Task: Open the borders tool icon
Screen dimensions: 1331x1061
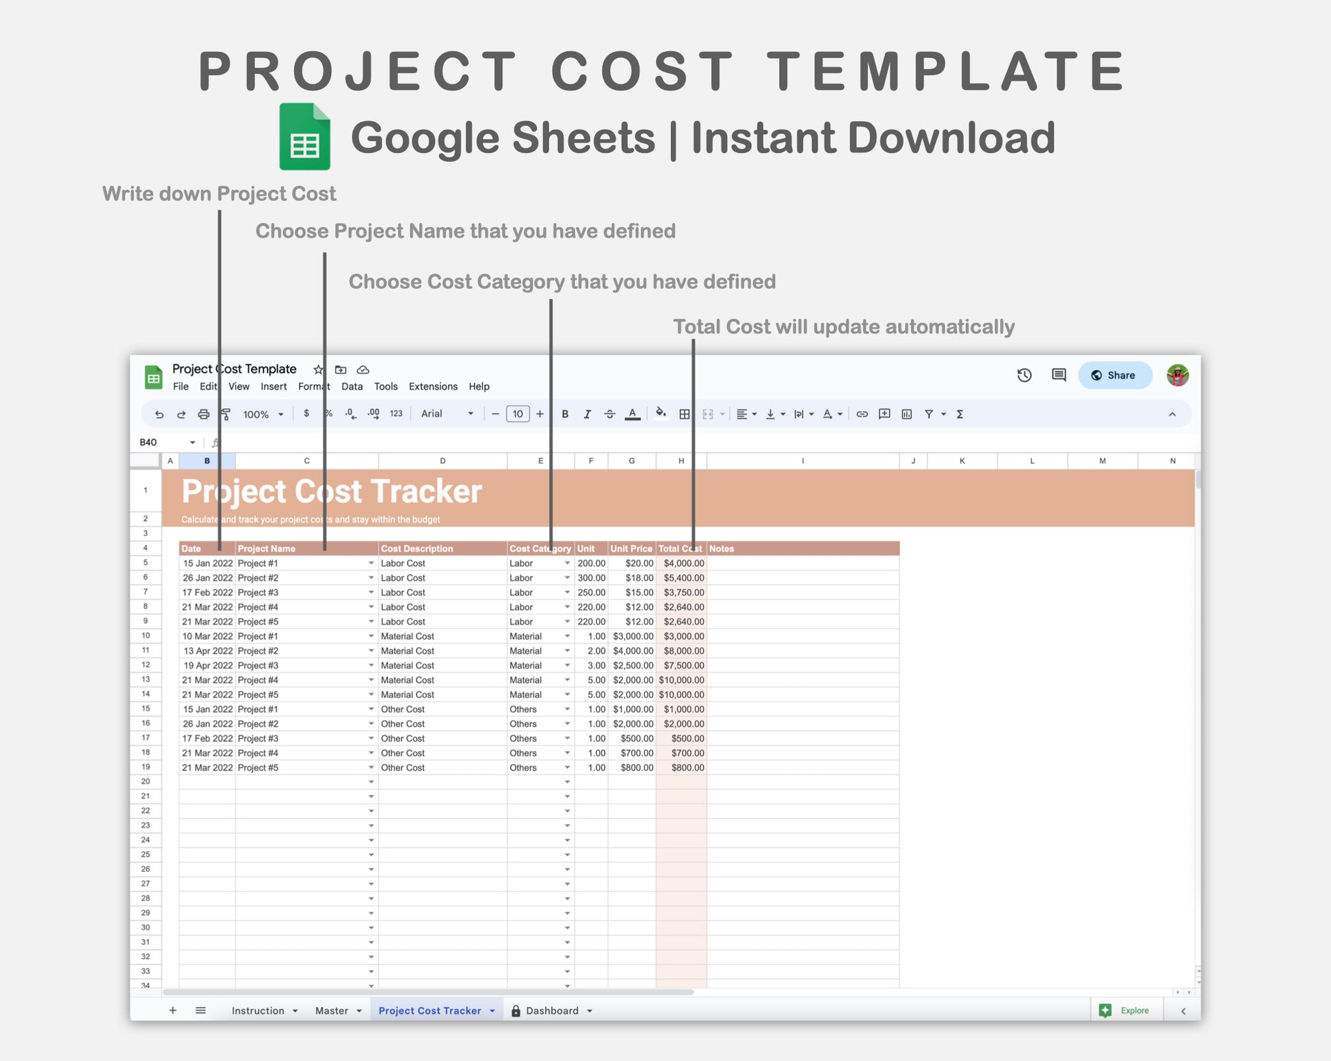Action: (684, 415)
